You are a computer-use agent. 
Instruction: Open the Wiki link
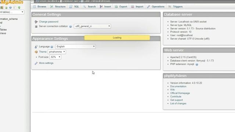173,89
